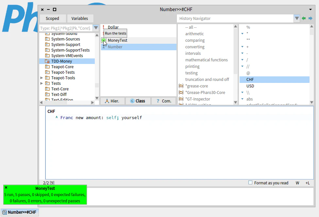Click the extension icon beside *Grease-Pharo30-Core
The height and width of the screenshot is (217, 319).
pyautogui.click(x=181, y=92)
